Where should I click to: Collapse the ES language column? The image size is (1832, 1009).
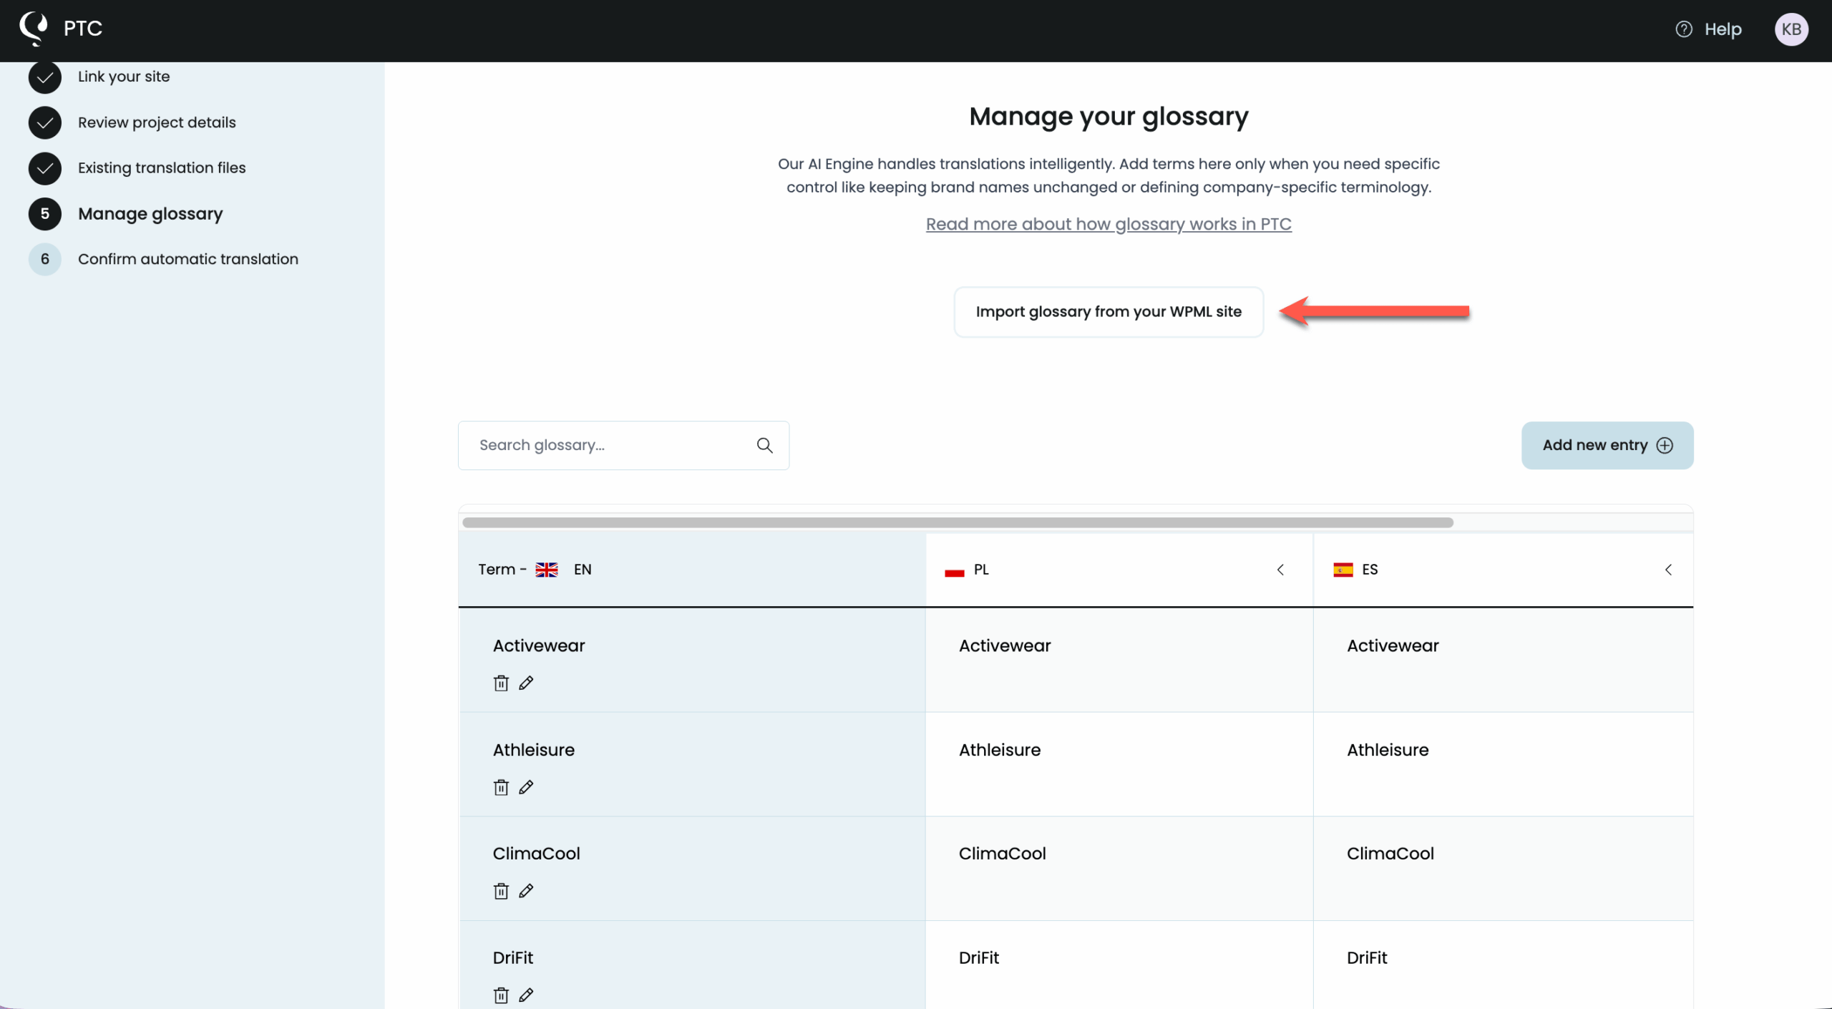tap(1669, 570)
